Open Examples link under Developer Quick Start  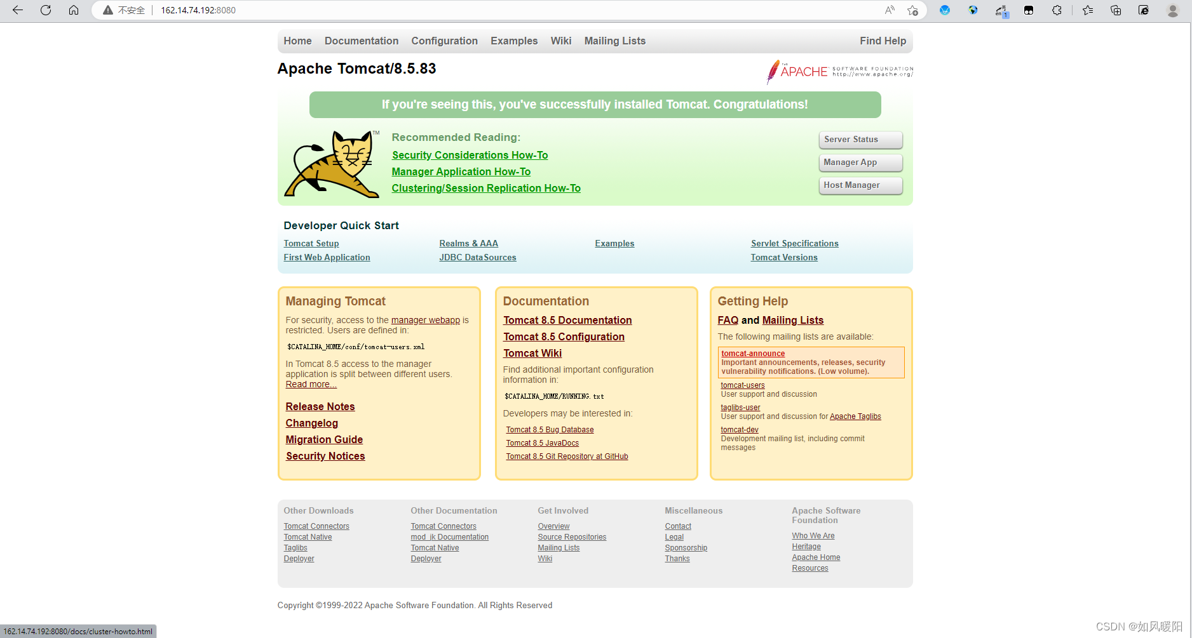pyautogui.click(x=614, y=243)
